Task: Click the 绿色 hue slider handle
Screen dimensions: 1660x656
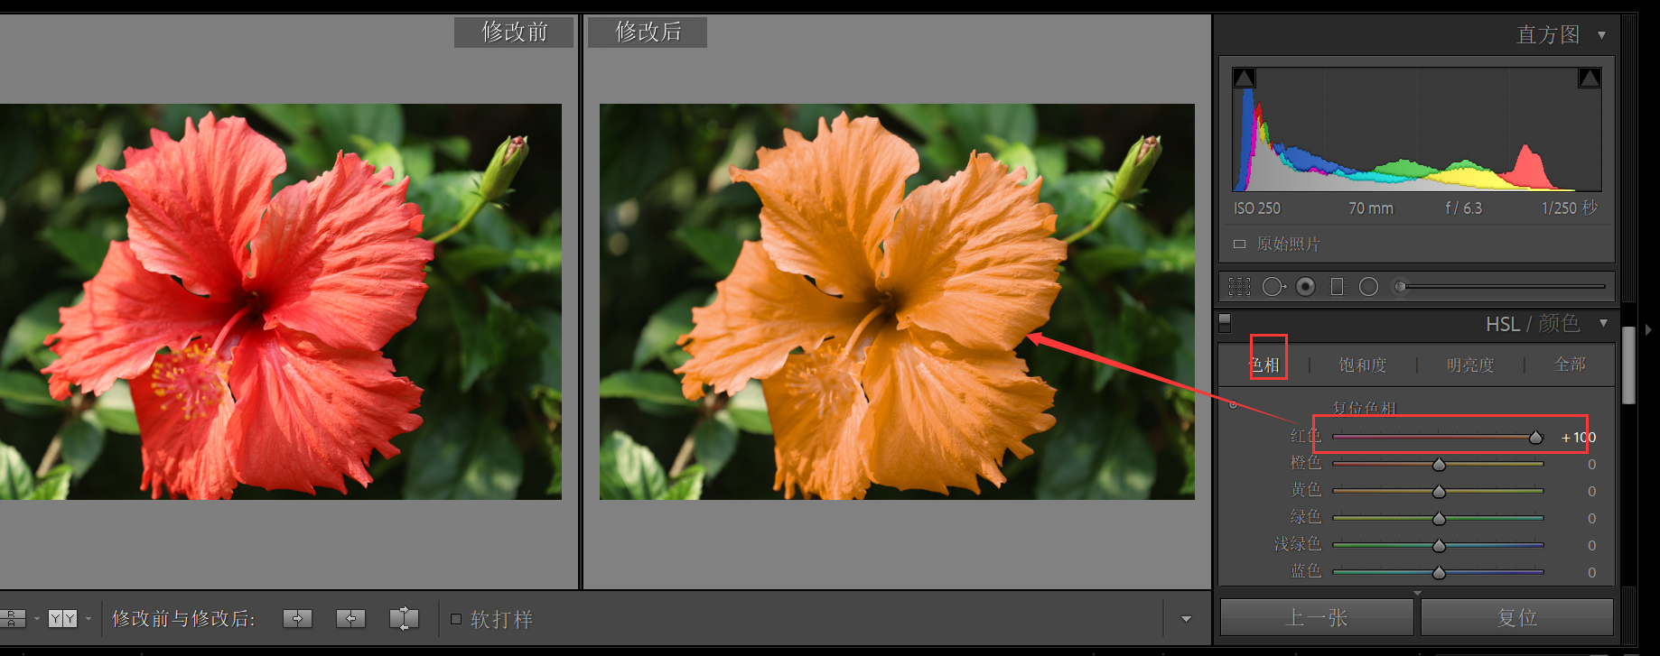Action: click(x=1439, y=518)
